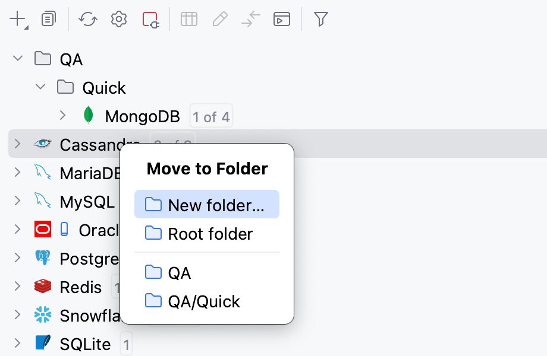Expand the MongoDB data source
Viewport: 547px width, 356px height.
pos(62,115)
